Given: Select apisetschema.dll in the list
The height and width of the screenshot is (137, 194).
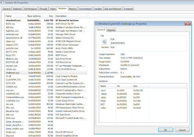Looking at the screenshot, I should coord(46,38).
